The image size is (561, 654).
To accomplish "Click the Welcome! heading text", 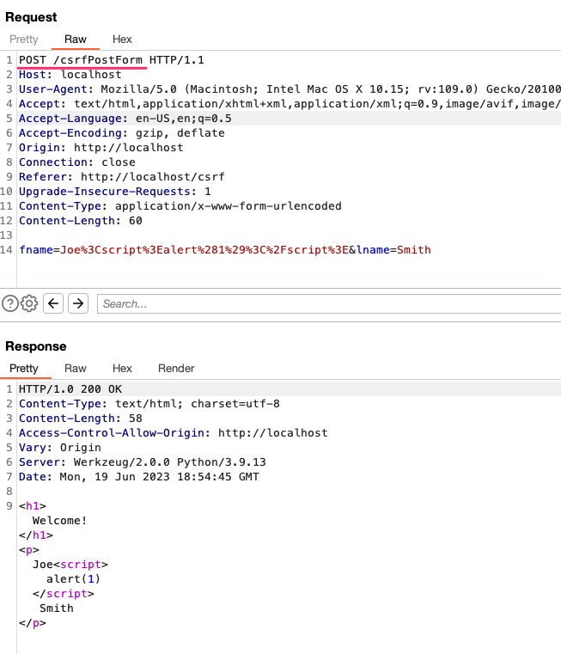I will click(59, 521).
